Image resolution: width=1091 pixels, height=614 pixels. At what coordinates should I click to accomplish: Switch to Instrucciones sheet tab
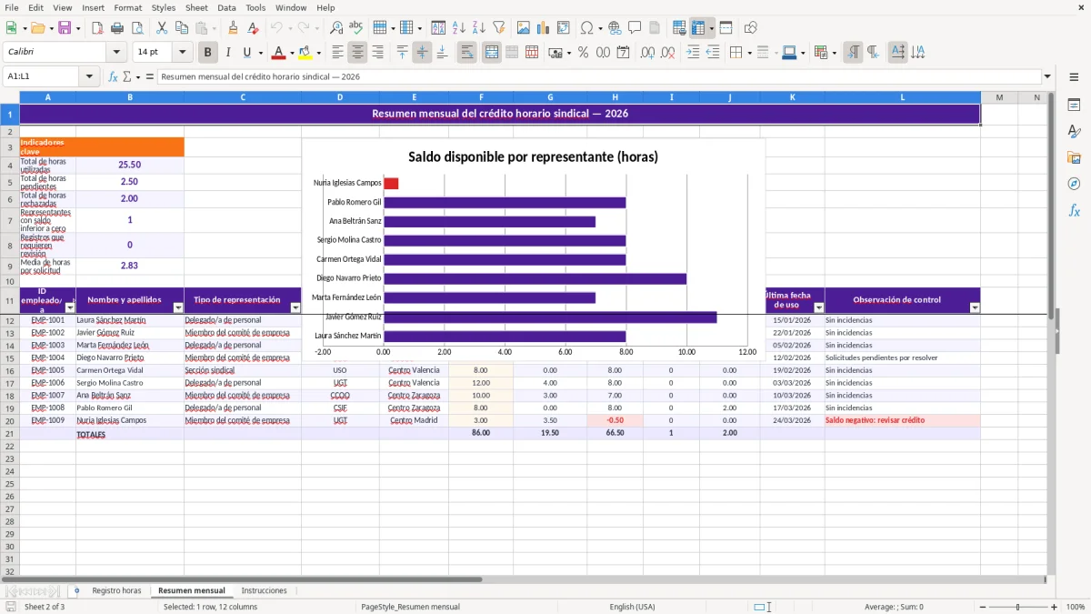[x=264, y=591]
